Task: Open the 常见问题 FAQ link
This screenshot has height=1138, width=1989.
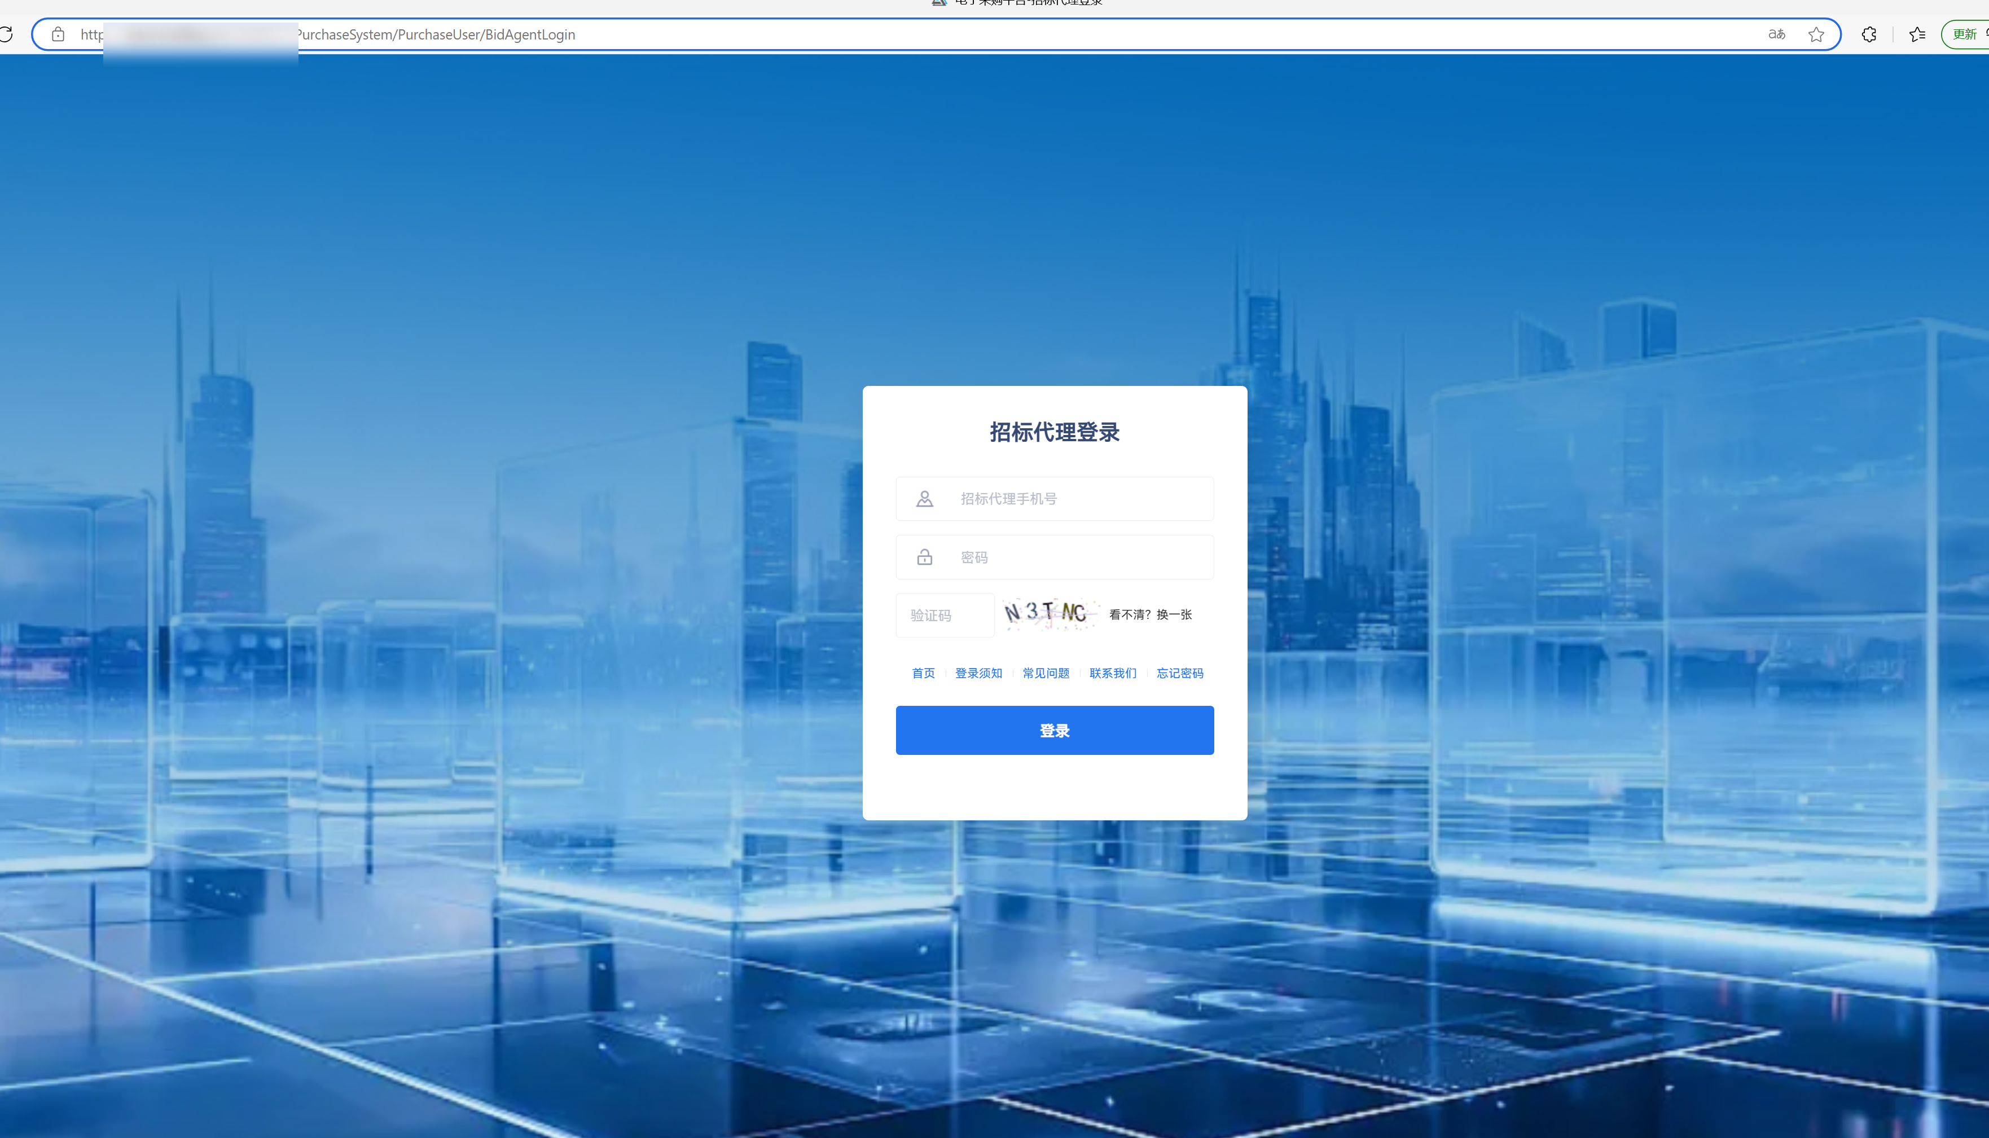Action: pyautogui.click(x=1046, y=673)
